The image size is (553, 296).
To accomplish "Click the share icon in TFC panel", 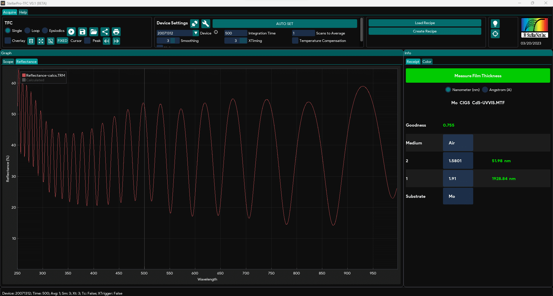I will [105, 32].
